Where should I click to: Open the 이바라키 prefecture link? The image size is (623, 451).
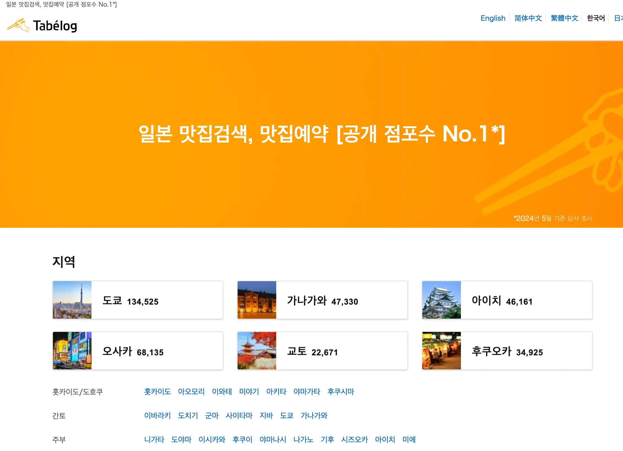(x=157, y=415)
